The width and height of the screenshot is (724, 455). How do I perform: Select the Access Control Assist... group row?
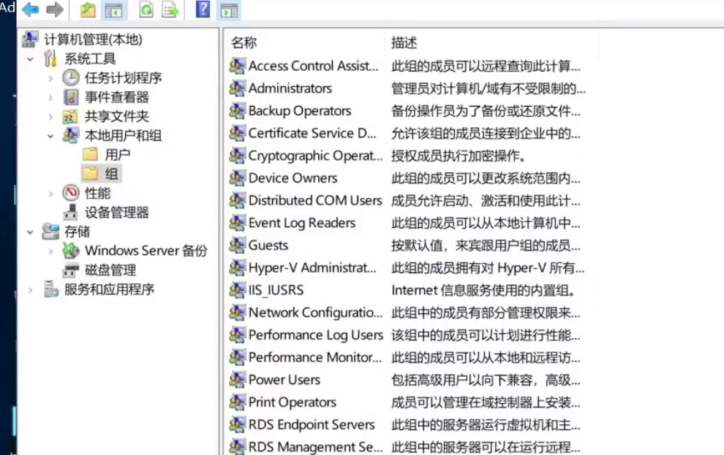(314, 66)
